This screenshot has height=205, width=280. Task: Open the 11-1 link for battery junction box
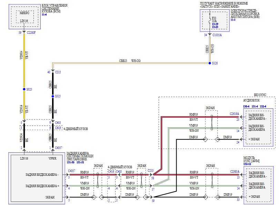tap(233, 20)
